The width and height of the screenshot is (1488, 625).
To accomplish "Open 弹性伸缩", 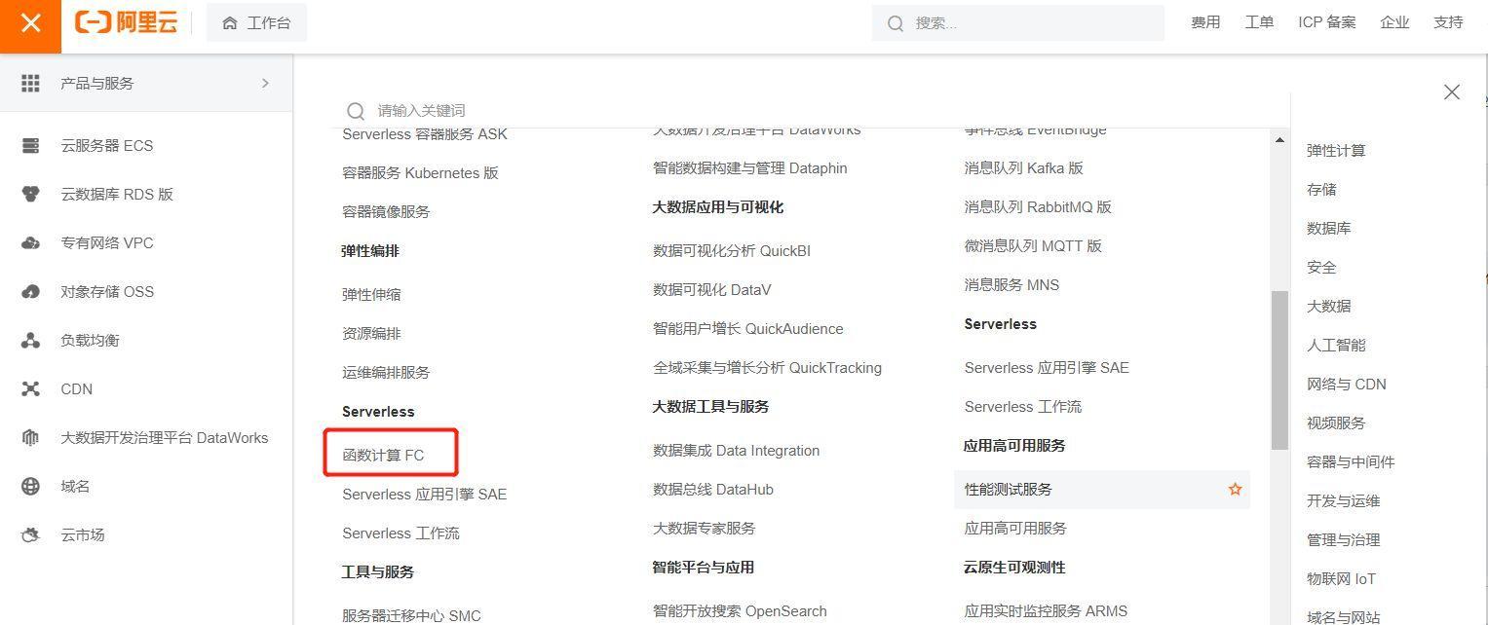I will coord(371,295).
